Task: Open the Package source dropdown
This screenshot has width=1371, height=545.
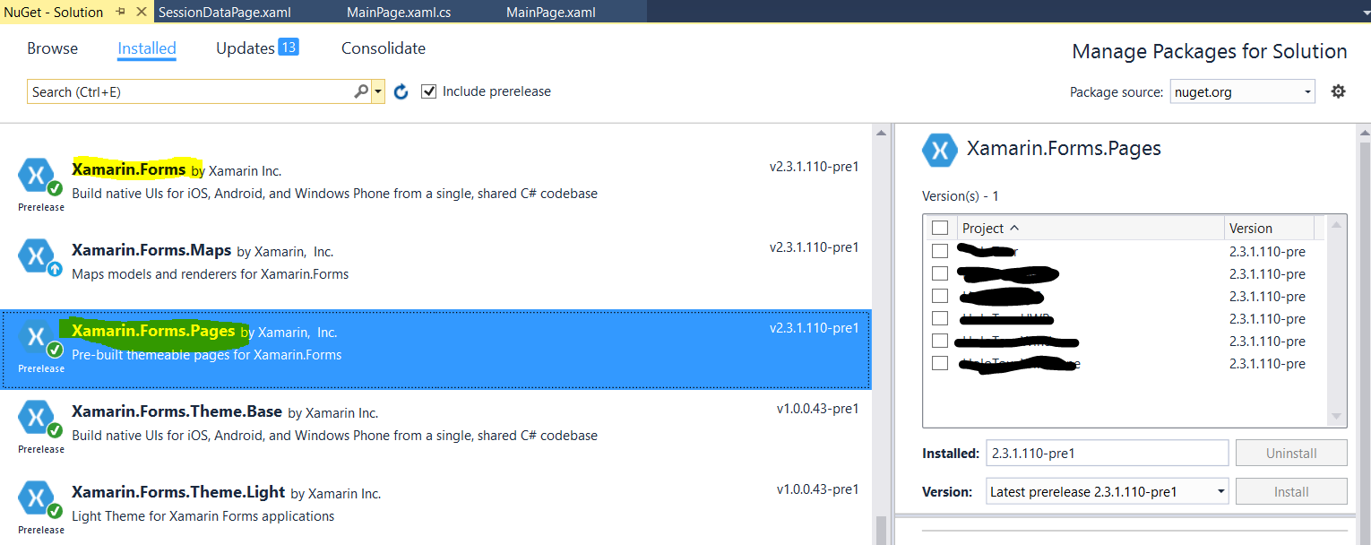Action: click(x=1242, y=91)
